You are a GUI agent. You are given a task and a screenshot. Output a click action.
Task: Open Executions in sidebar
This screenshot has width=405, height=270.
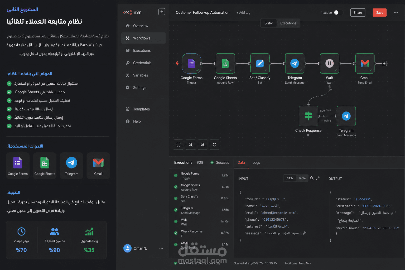[143, 50]
